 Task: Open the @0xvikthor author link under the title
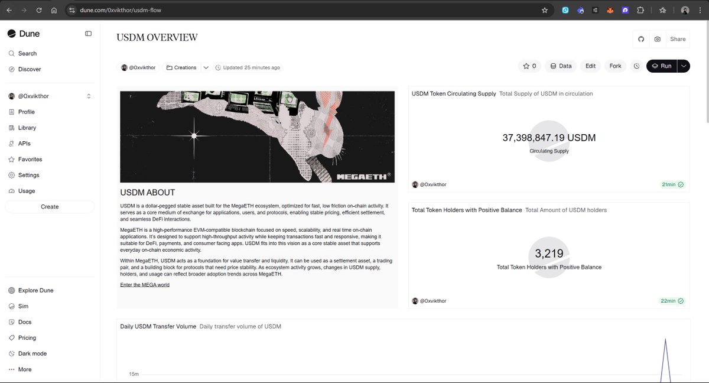click(x=138, y=67)
